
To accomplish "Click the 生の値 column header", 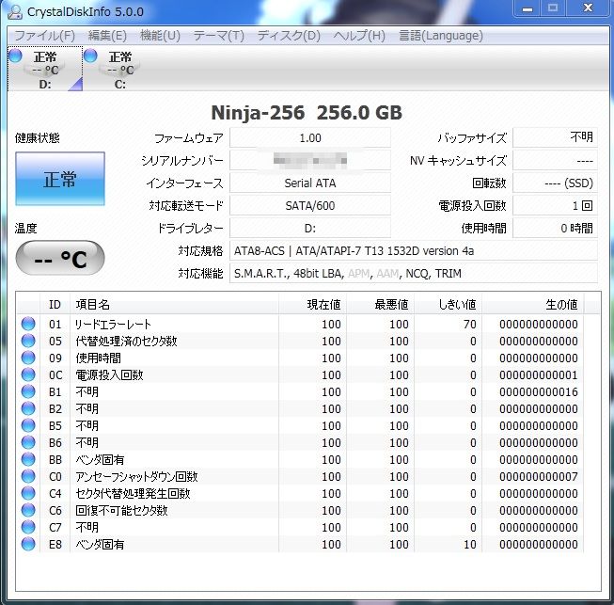I will click(532, 305).
